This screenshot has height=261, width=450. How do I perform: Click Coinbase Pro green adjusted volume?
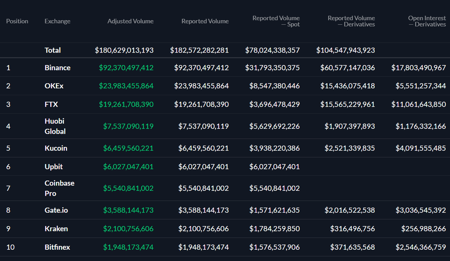coord(128,188)
